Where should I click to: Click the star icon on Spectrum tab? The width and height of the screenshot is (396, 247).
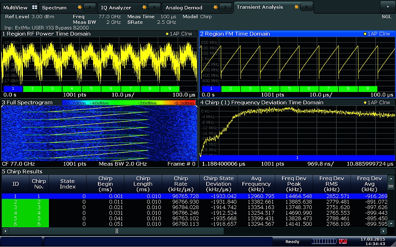[79, 8]
